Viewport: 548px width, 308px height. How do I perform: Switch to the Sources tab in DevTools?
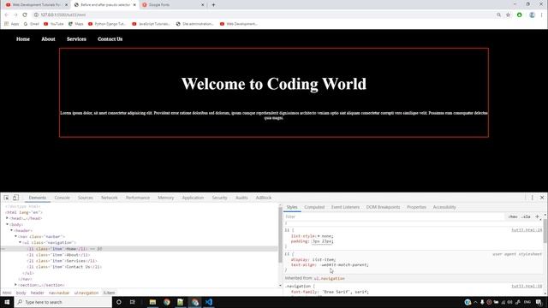(86, 198)
